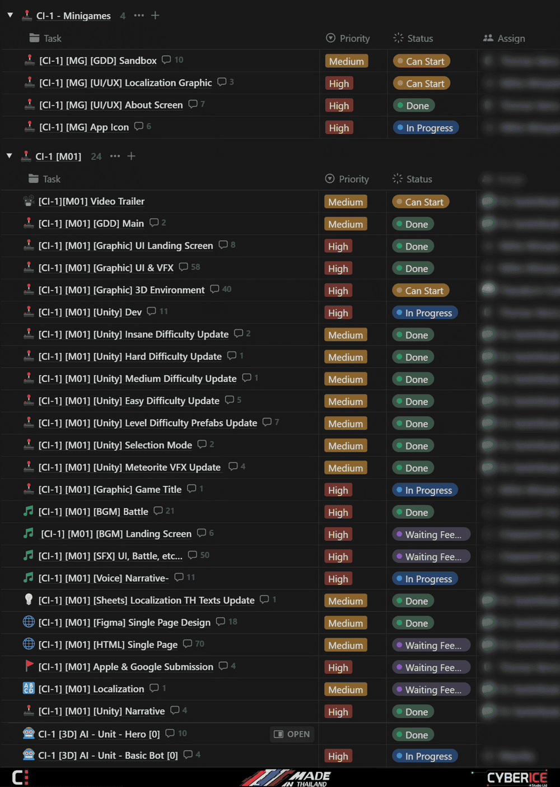
Task: Click the ABCD icon beside the Localization task
Action: click(x=29, y=688)
